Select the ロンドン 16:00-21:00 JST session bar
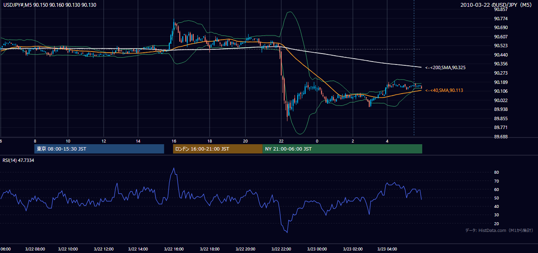The image size is (538, 253). [217, 149]
